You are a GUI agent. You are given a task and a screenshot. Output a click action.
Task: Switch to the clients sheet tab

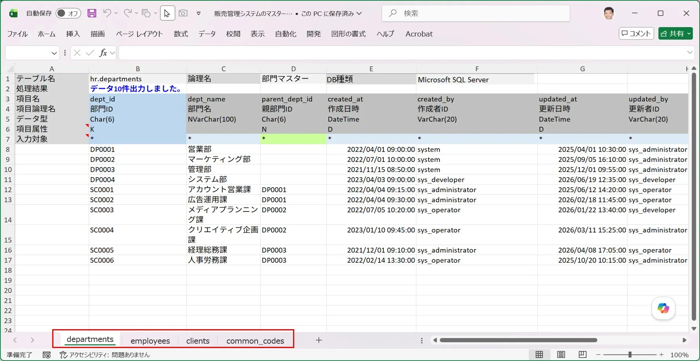coord(198,341)
